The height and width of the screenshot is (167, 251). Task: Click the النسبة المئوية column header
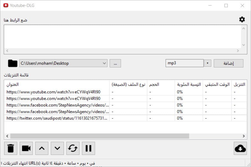[189, 85]
